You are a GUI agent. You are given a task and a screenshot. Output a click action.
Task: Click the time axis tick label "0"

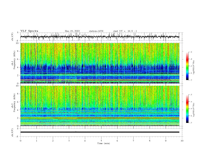pos(20,141)
